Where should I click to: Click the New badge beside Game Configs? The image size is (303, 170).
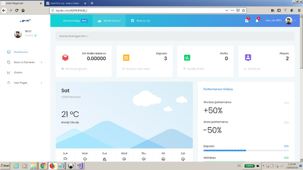pos(84,21)
